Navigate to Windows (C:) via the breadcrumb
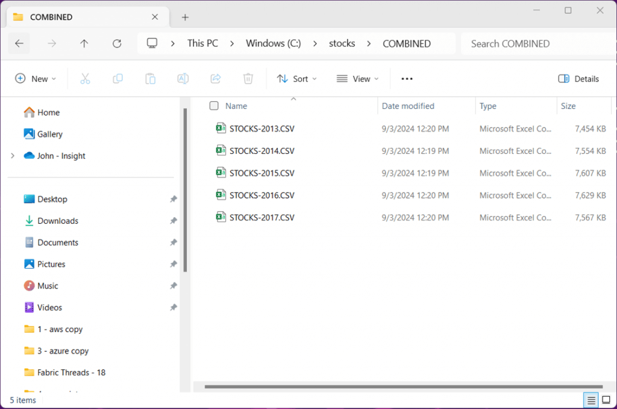 [x=273, y=43]
